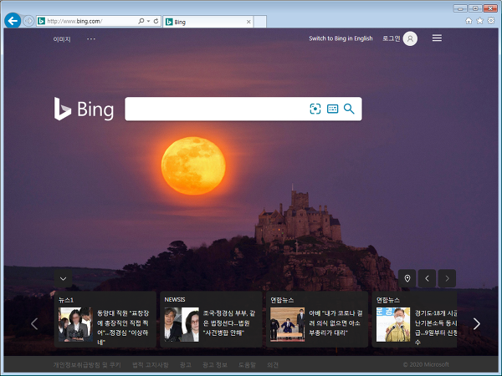Open the 아베 article thumbnail
This screenshot has width=502, height=376.
pyautogui.click(x=288, y=324)
